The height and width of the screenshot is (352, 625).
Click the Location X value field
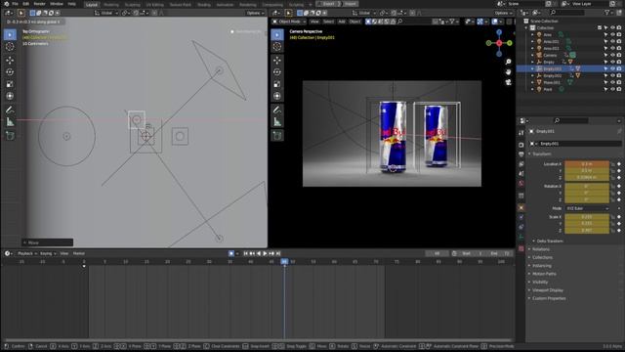tap(587, 164)
